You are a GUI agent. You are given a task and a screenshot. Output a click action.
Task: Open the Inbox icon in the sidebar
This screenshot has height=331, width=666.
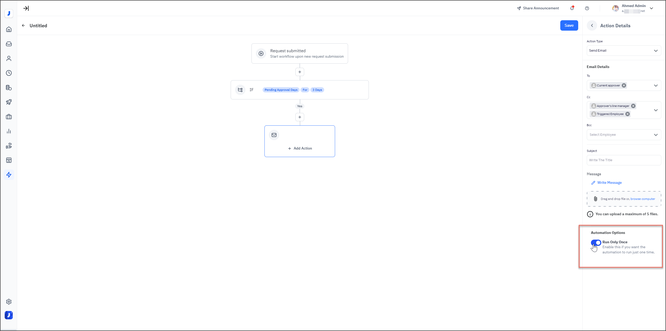coord(9,44)
